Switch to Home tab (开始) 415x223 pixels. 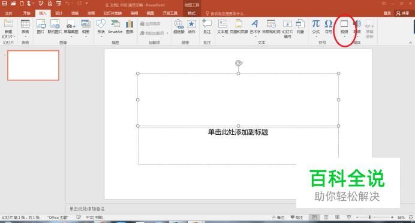tap(26, 13)
